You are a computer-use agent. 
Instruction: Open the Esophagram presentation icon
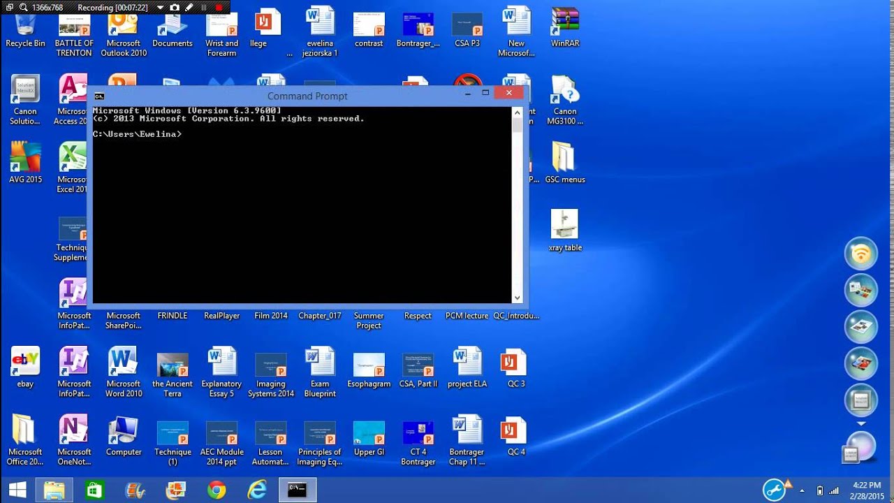[369, 370]
